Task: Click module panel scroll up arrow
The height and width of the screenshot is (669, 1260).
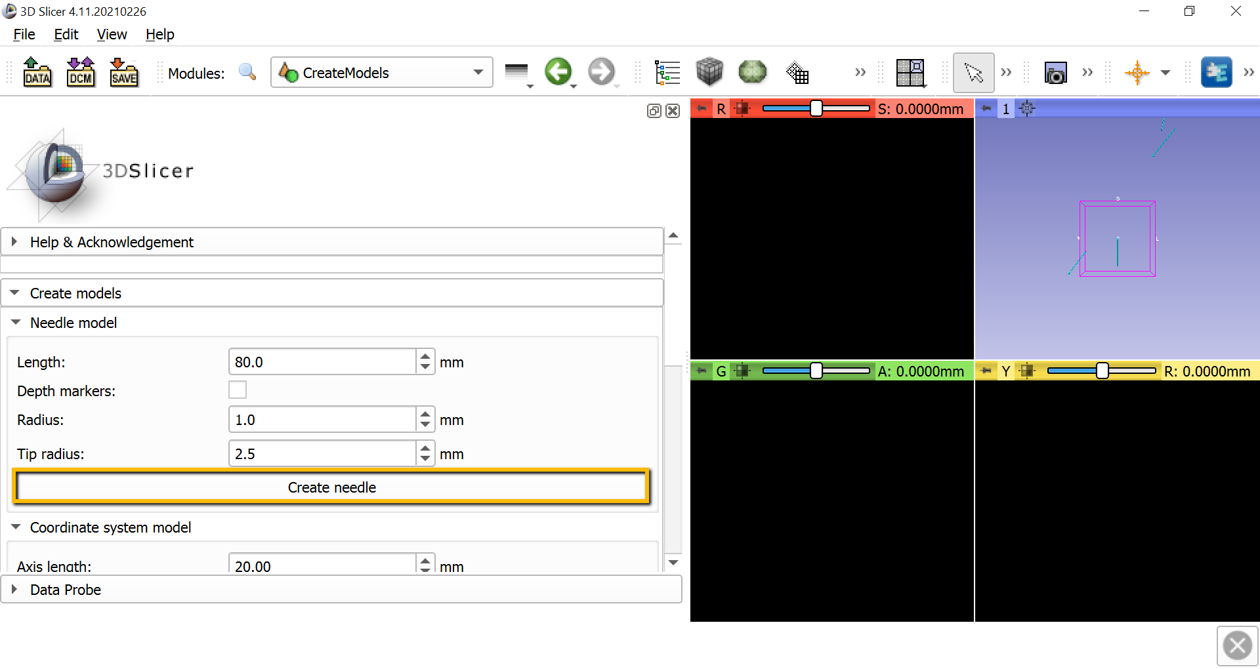Action: click(x=673, y=235)
